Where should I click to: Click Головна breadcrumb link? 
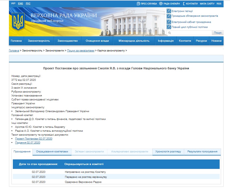pos(14,51)
